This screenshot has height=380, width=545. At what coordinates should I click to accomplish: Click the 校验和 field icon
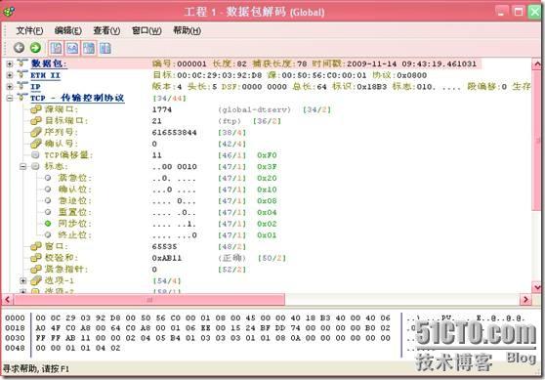[x=36, y=258]
